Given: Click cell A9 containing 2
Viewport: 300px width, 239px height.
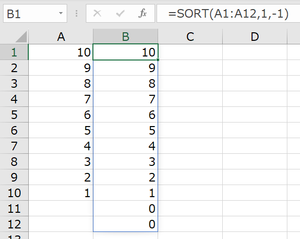Looking at the screenshot, I should 61,177.
